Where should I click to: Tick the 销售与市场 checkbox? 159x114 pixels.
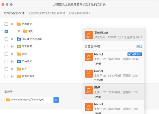[6, 76]
